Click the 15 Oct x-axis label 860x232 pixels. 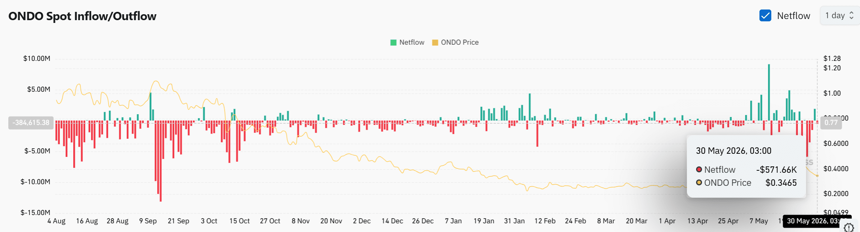point(240,221)
